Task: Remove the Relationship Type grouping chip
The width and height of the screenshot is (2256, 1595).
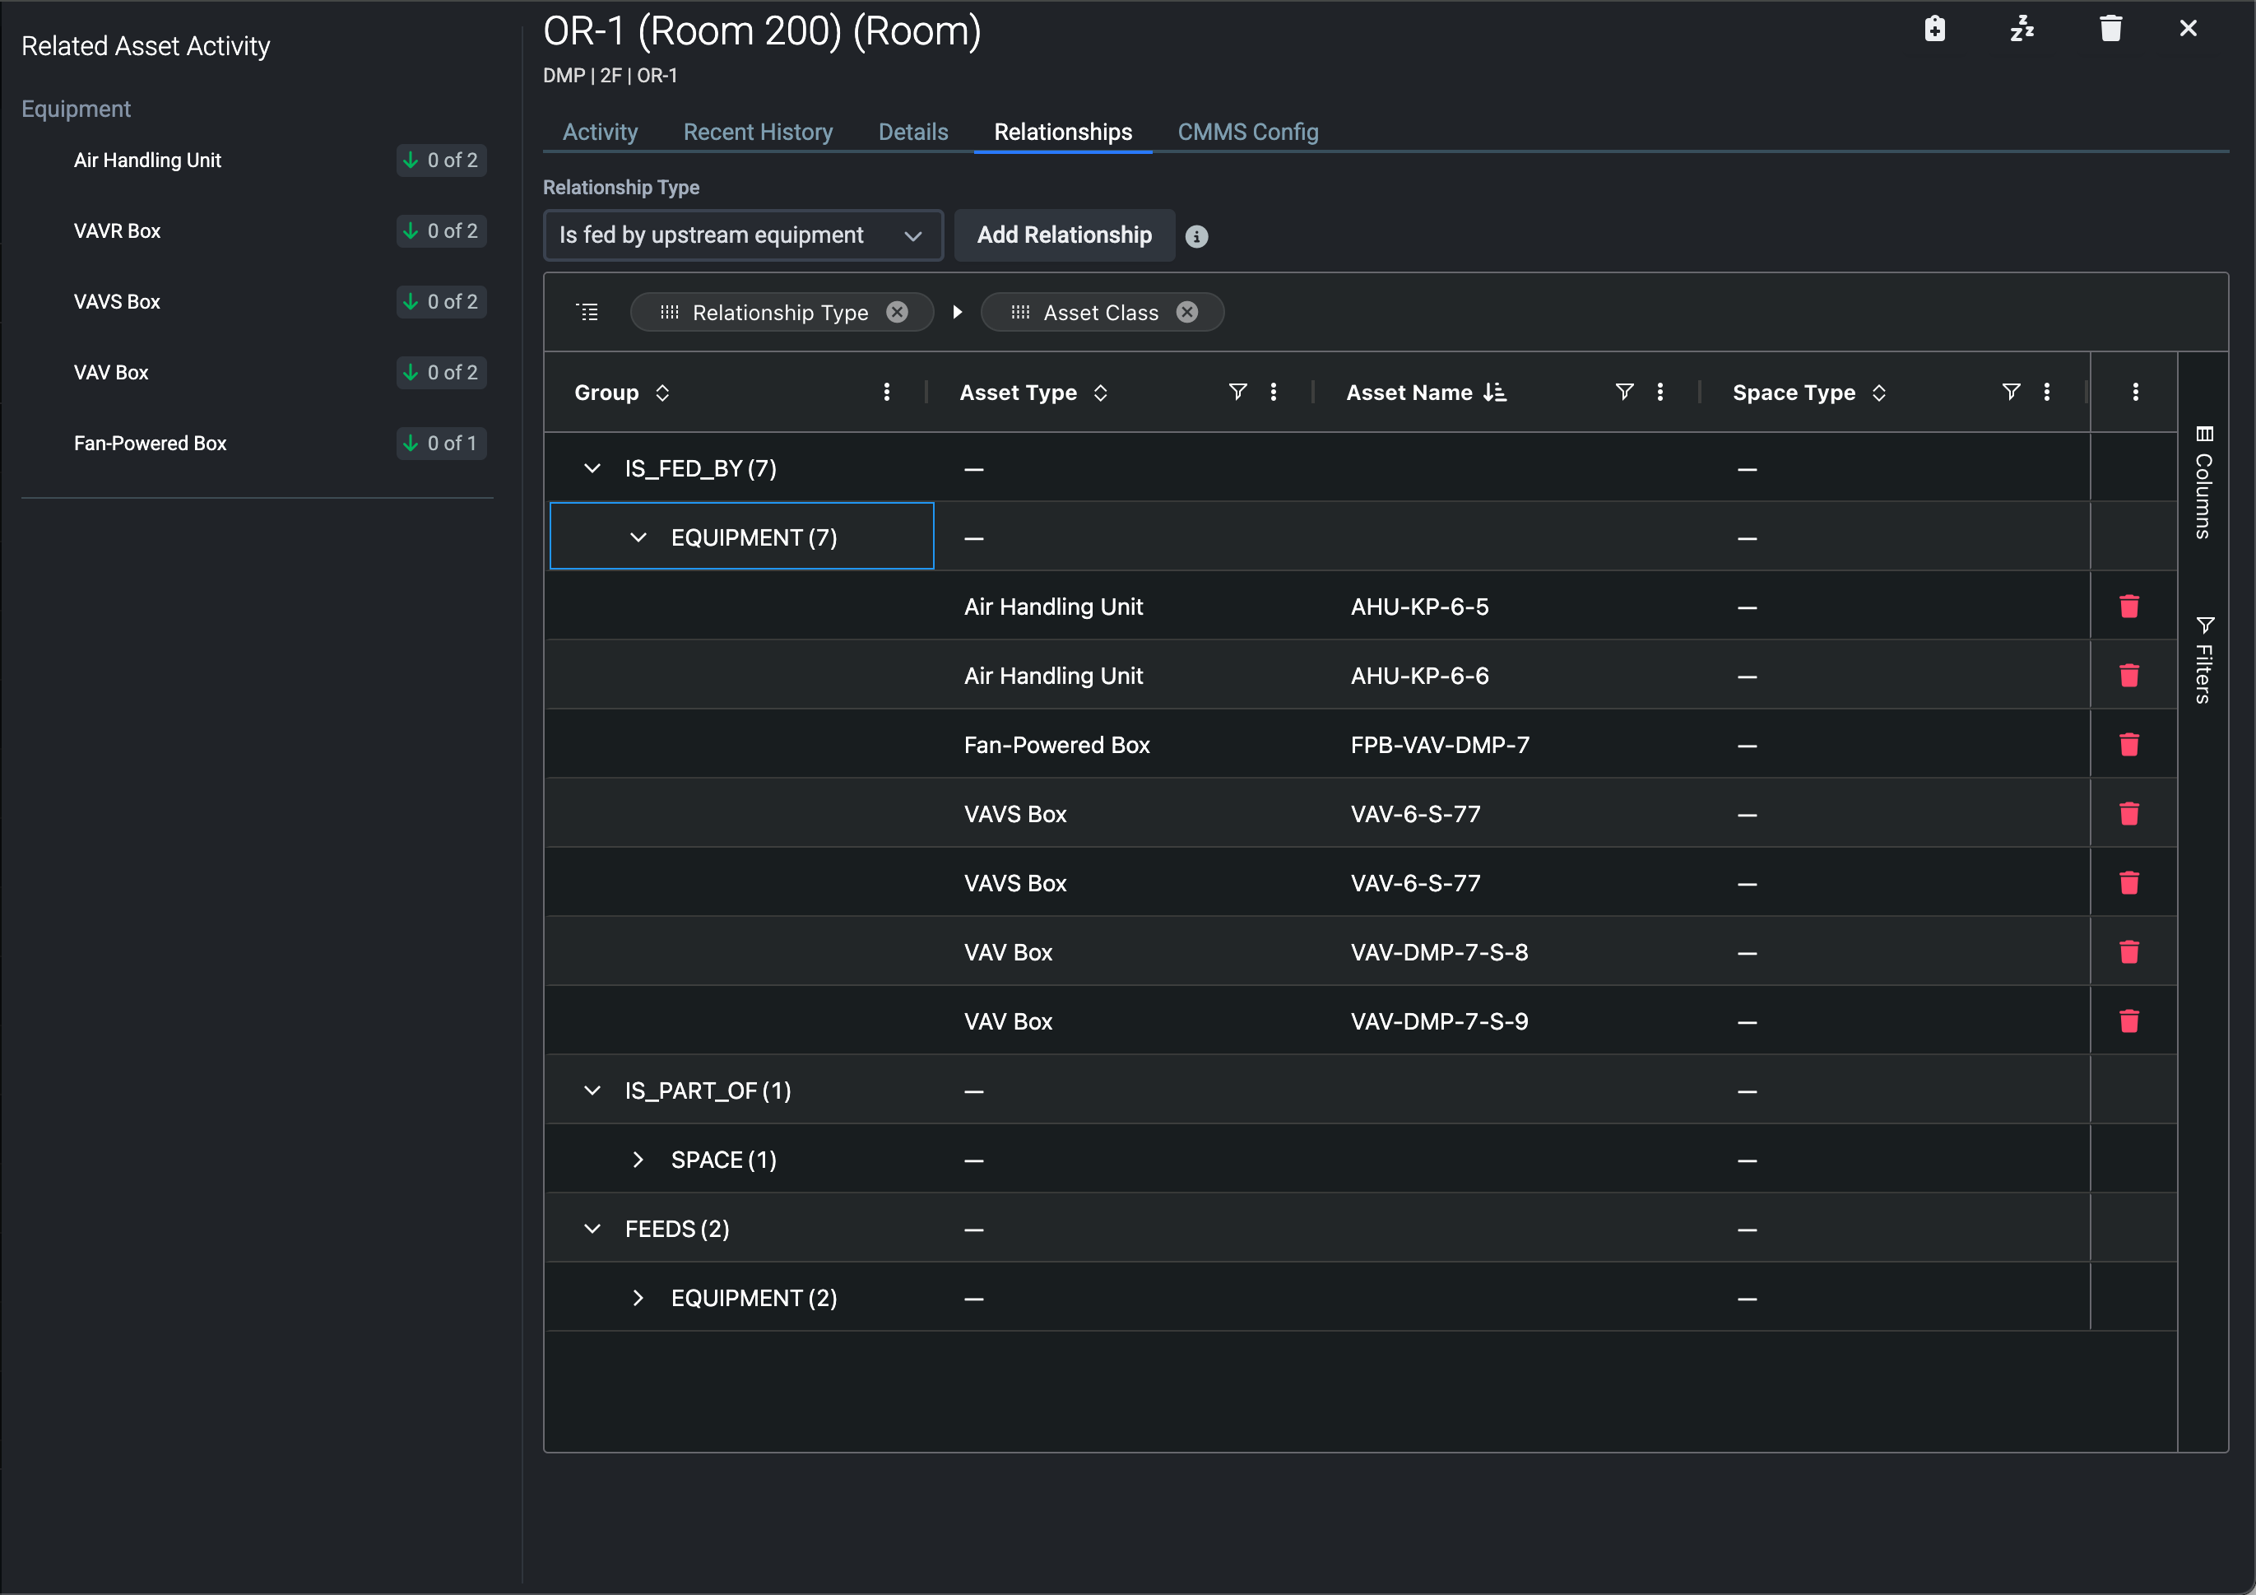Action: coord(897,313)
